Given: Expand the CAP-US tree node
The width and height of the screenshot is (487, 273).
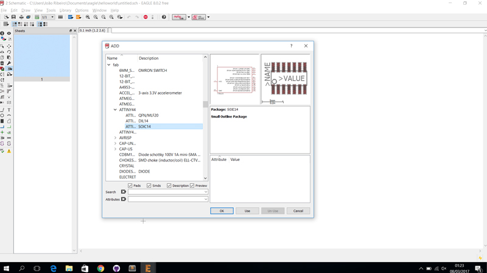Looking at the screenshot, I should [x=115, y=149].
